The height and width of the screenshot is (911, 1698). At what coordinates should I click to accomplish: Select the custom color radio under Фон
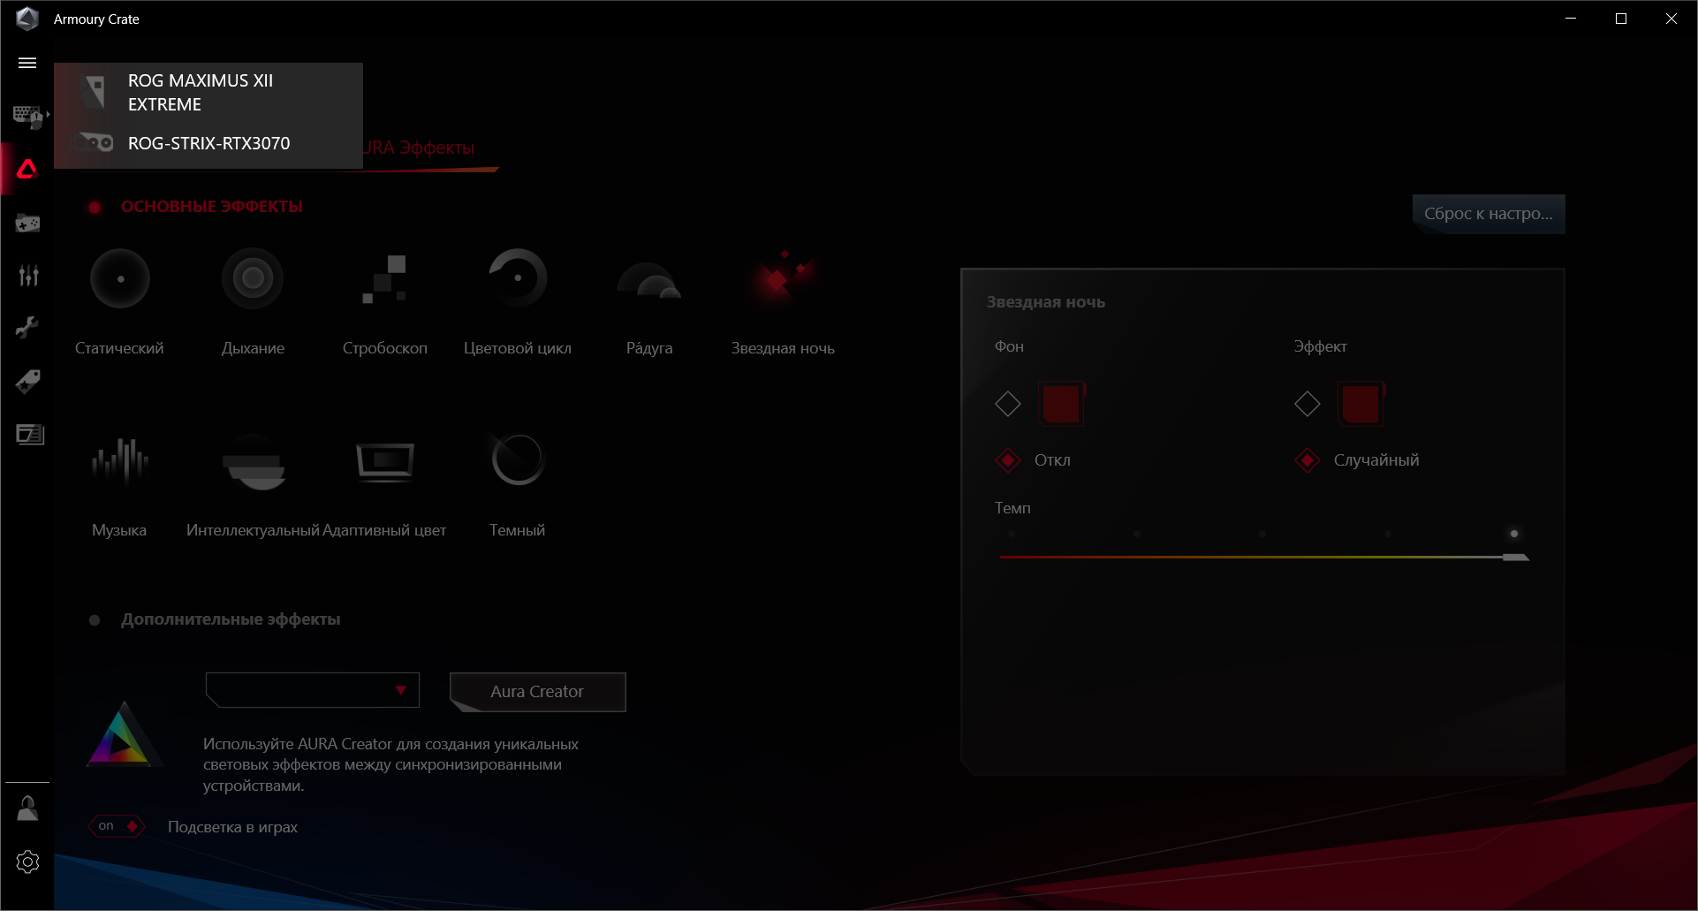[1008, 404]
